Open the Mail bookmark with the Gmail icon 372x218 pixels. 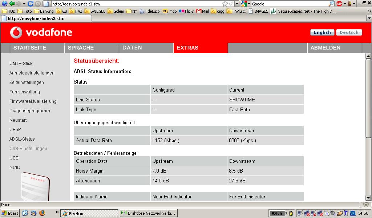(202, 11)
